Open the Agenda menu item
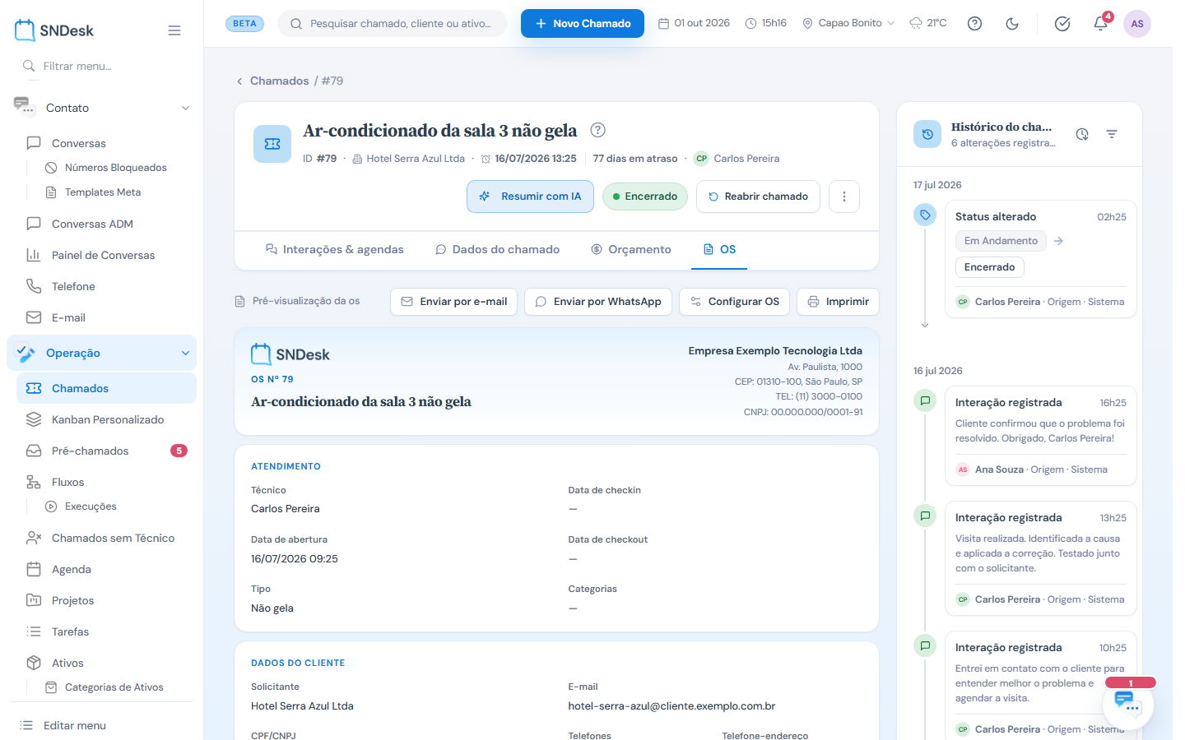This screenshot has width=1185, height=740. coord(106,569)
